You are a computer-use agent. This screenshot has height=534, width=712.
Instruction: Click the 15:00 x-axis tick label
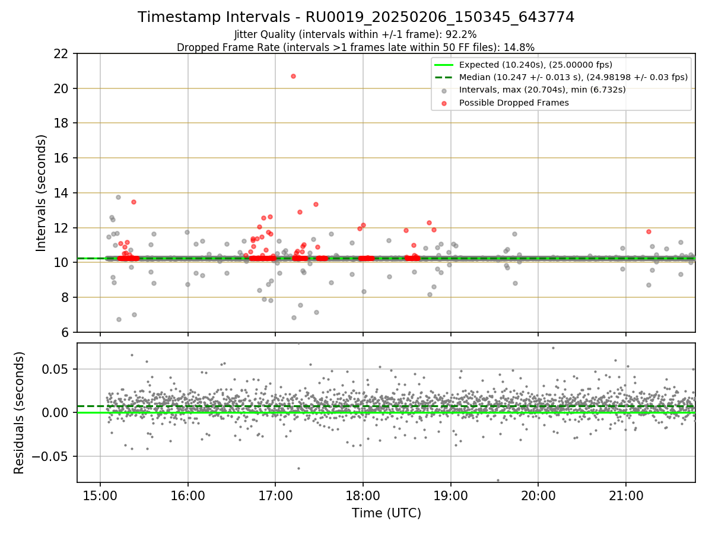(x=100, y=495)
